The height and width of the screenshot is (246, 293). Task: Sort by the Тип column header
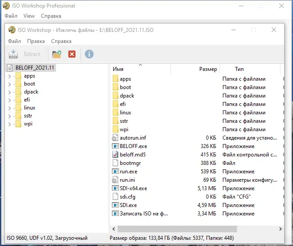(x=250, y=69)
